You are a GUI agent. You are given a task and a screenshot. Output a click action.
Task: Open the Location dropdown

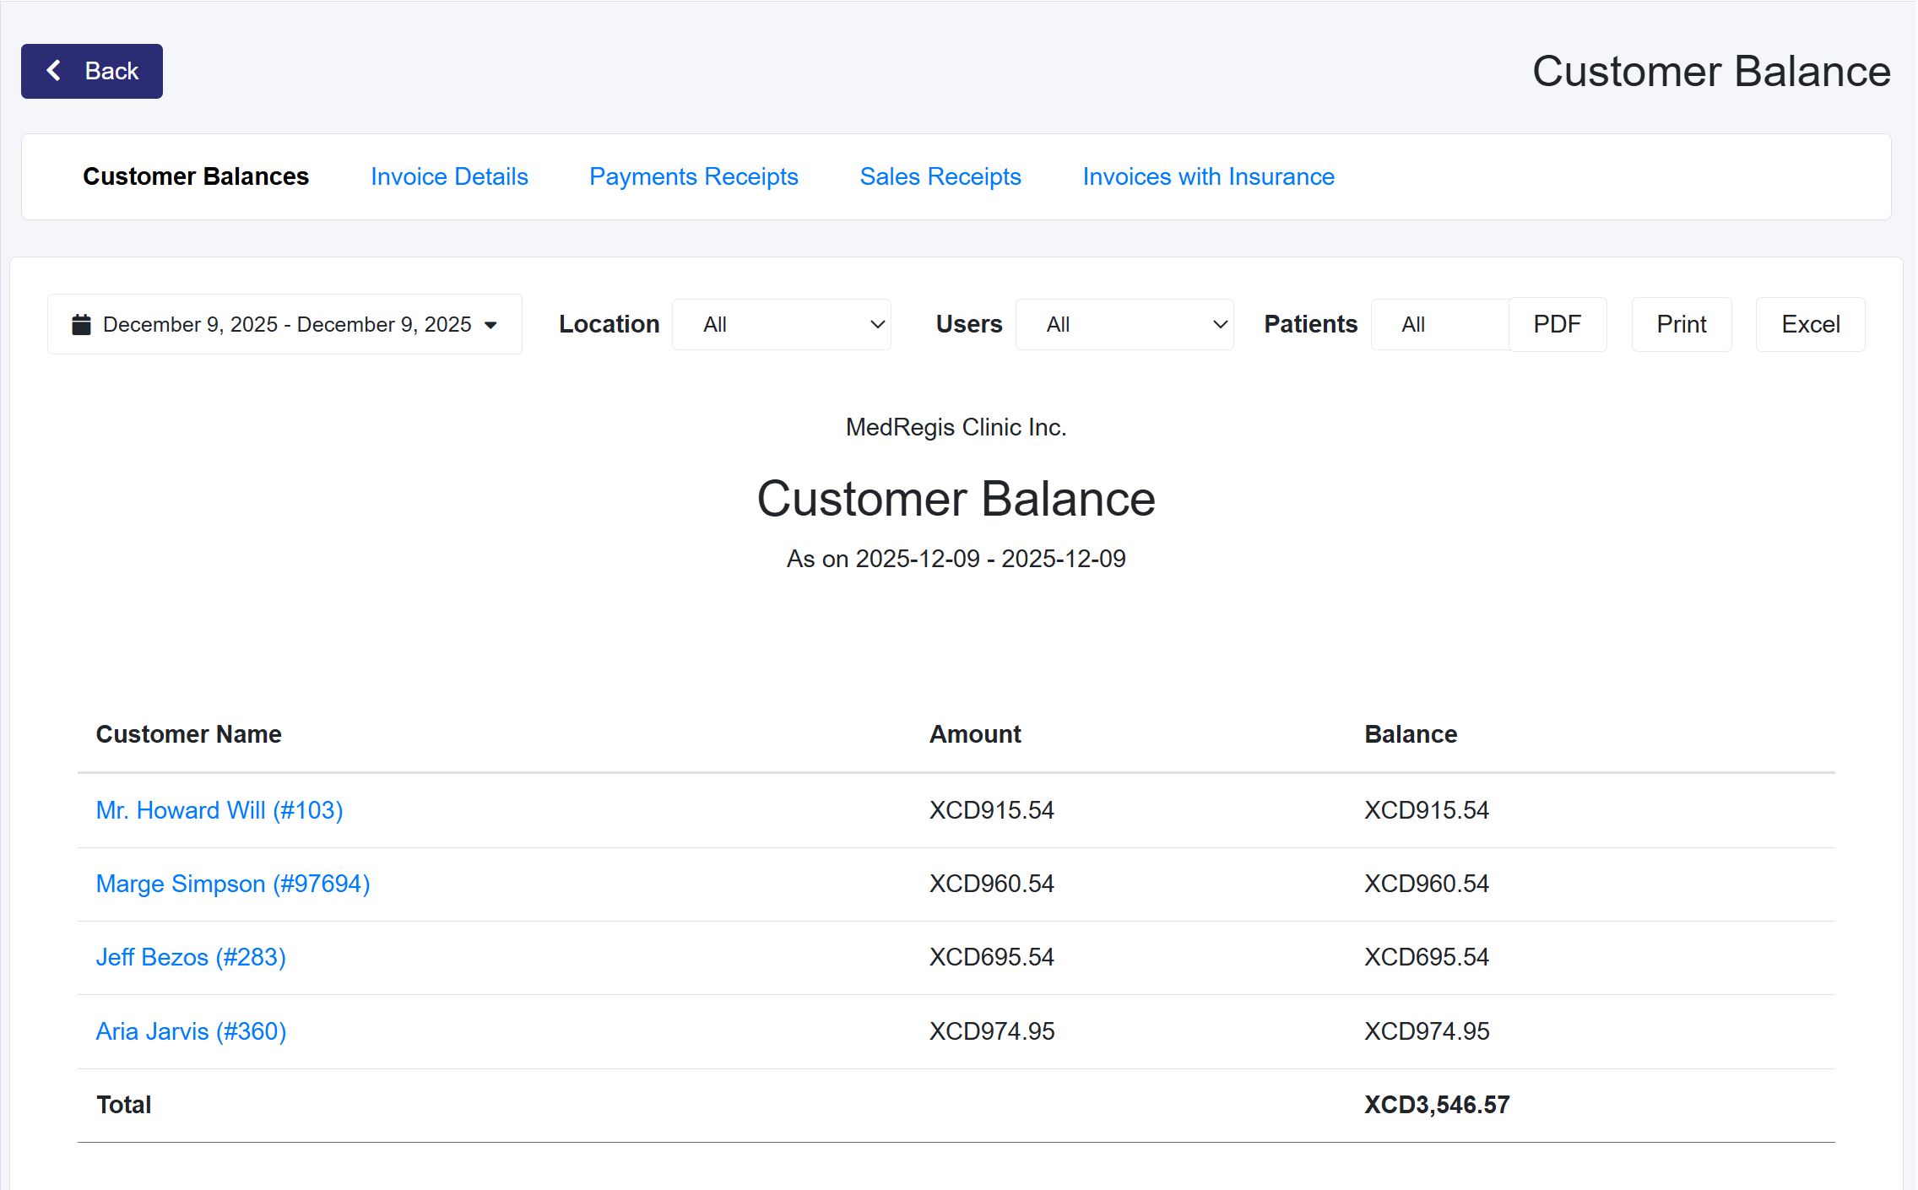(x=781, y=325)
